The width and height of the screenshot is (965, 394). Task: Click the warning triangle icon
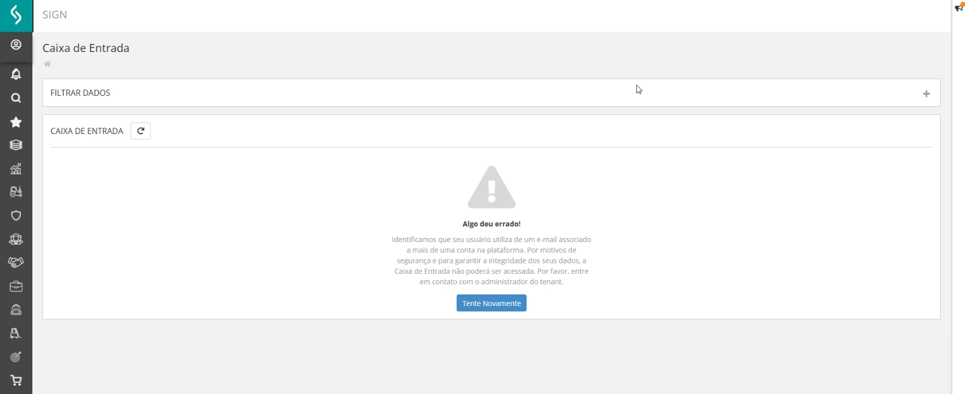[491, 187]
